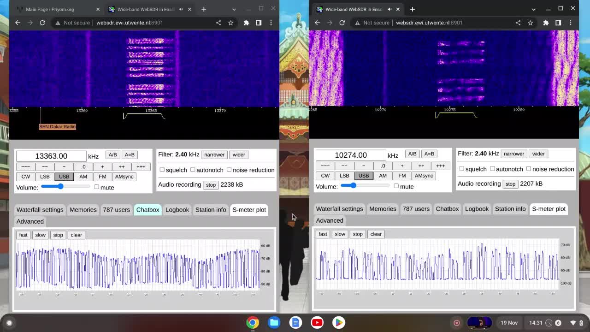Open Advanced tab in right window
This screenshot has height=332, width=590.
[x=330, y=220]
